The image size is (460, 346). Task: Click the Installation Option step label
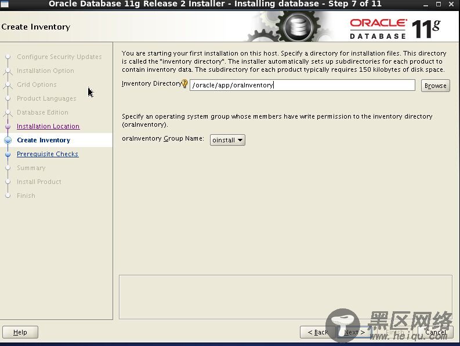pos(45,71)
